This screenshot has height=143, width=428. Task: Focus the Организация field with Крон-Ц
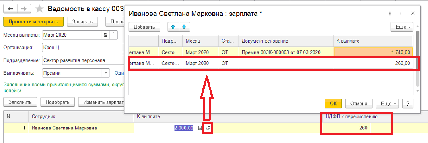pyautogui.click(x=83, y=47)
